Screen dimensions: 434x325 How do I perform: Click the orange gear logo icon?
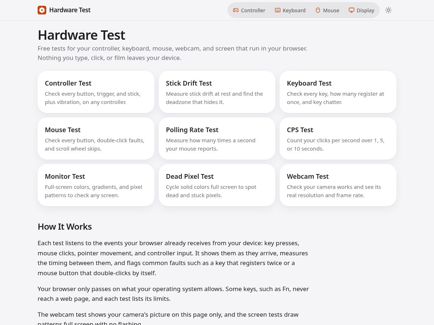[x=42, y=10]
